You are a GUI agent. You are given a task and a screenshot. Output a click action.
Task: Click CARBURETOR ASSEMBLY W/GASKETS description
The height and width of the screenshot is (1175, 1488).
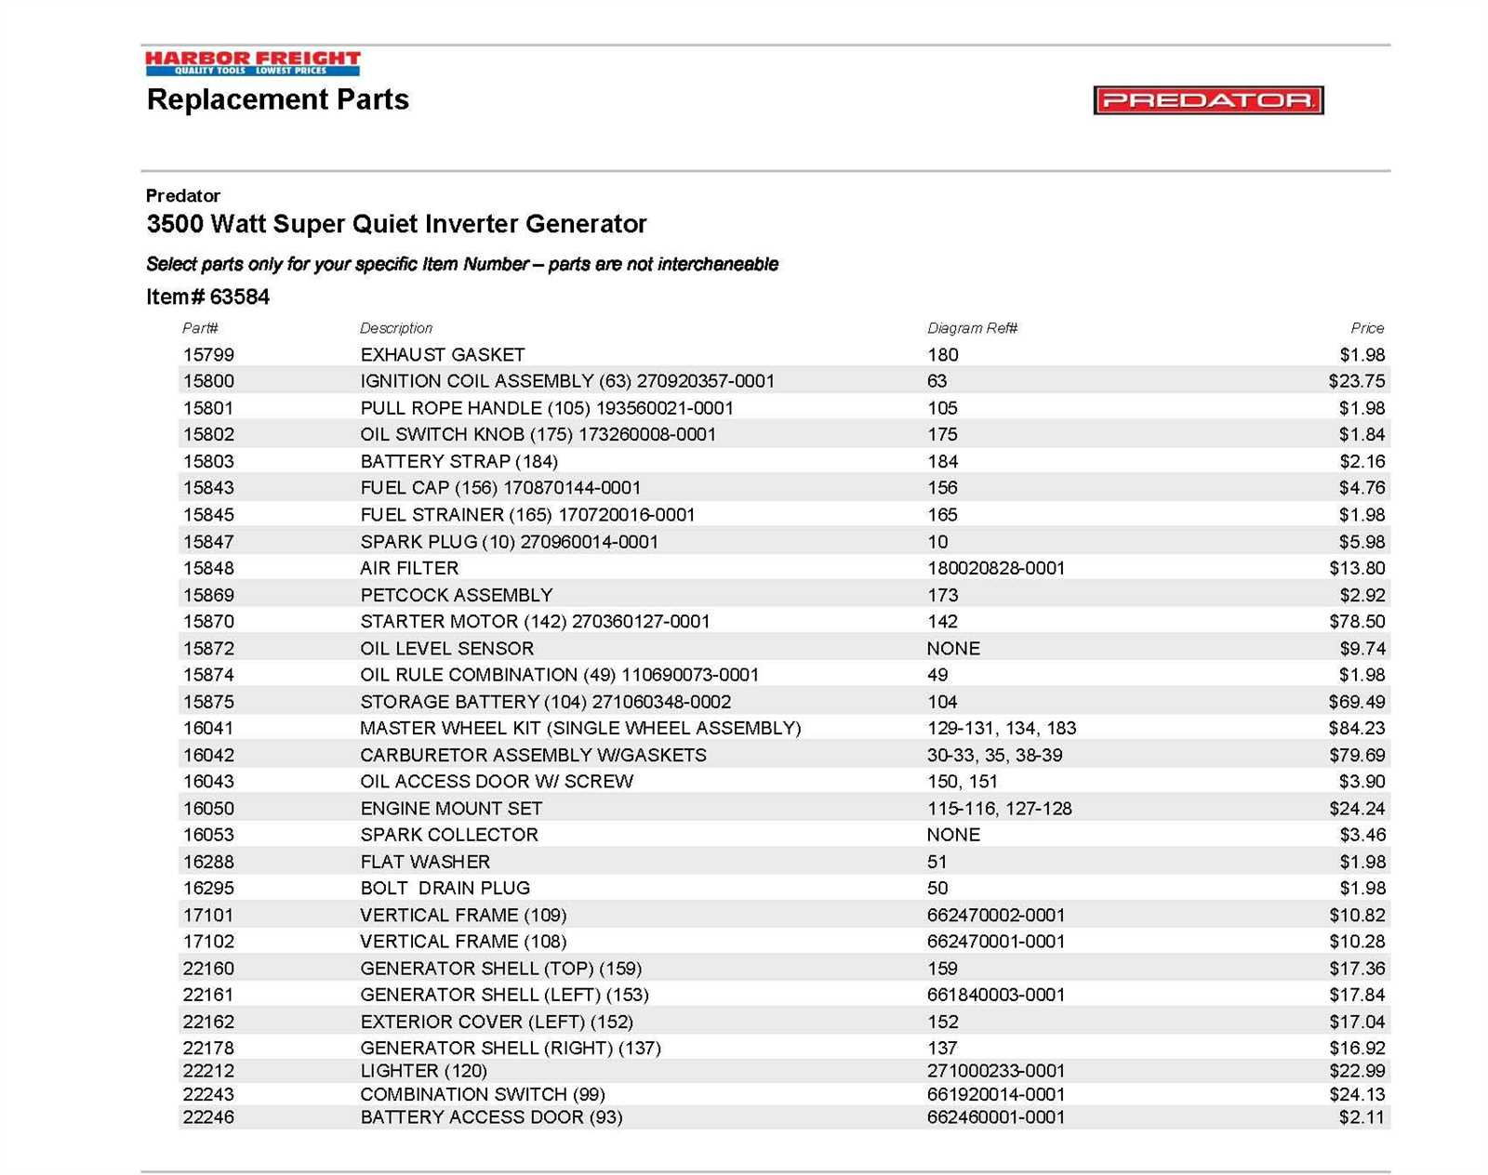(x=534, y=756)
